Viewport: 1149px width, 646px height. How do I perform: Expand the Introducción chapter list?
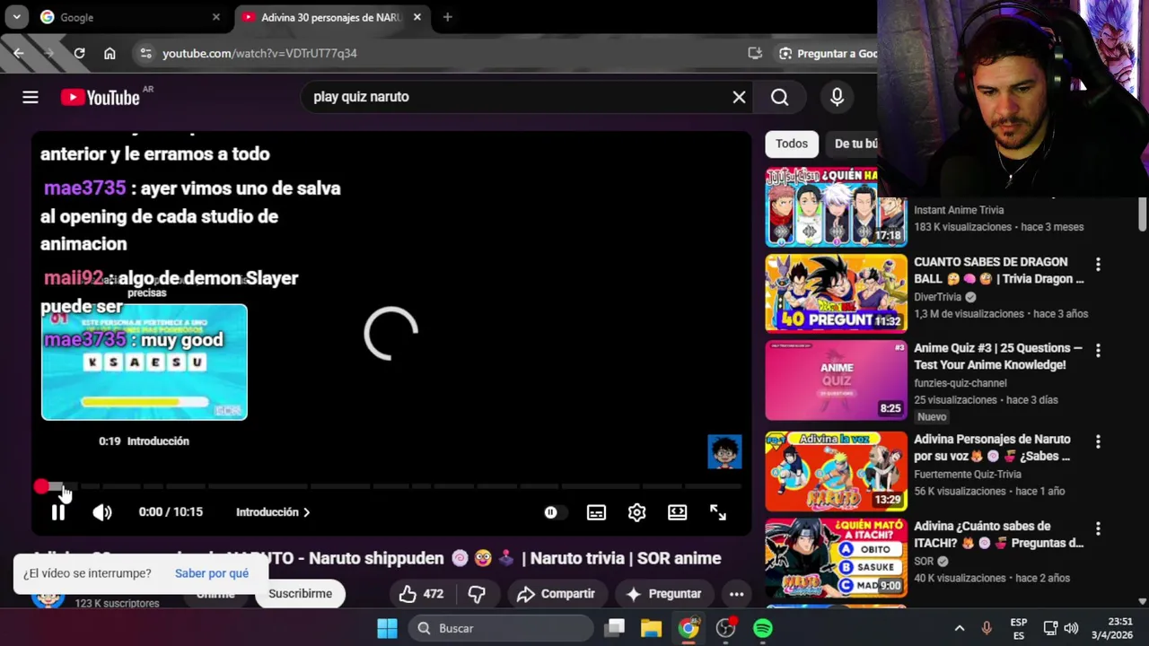coord(273,512)
